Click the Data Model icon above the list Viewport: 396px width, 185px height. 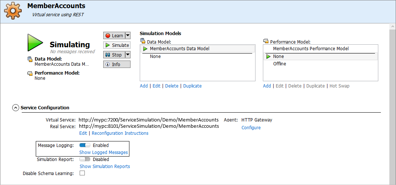click(143, 42)
